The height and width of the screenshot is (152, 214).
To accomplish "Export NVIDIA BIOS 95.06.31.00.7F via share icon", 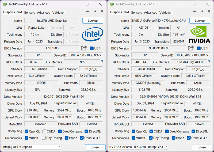I will pos(191,48).
